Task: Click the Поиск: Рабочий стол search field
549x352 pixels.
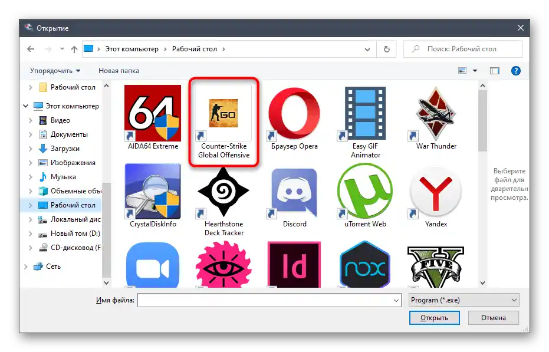Action: pos(462,49)
